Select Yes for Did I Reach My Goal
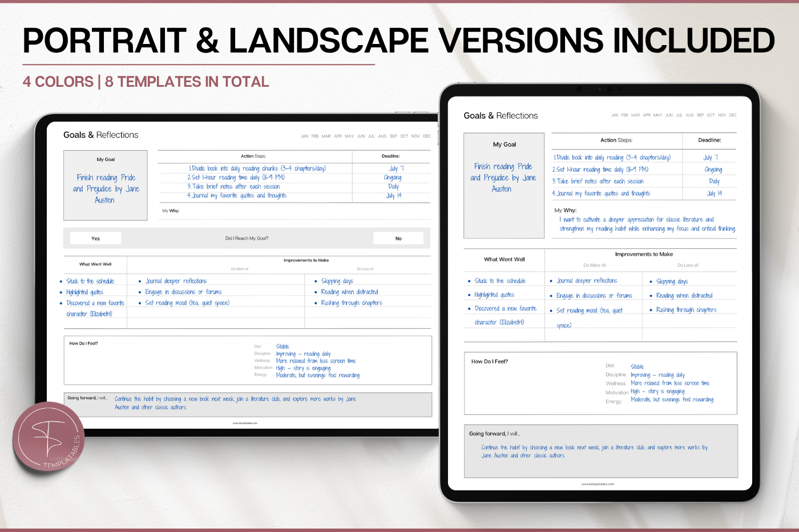This screenshot has height=532, width=799. (95, 239)
